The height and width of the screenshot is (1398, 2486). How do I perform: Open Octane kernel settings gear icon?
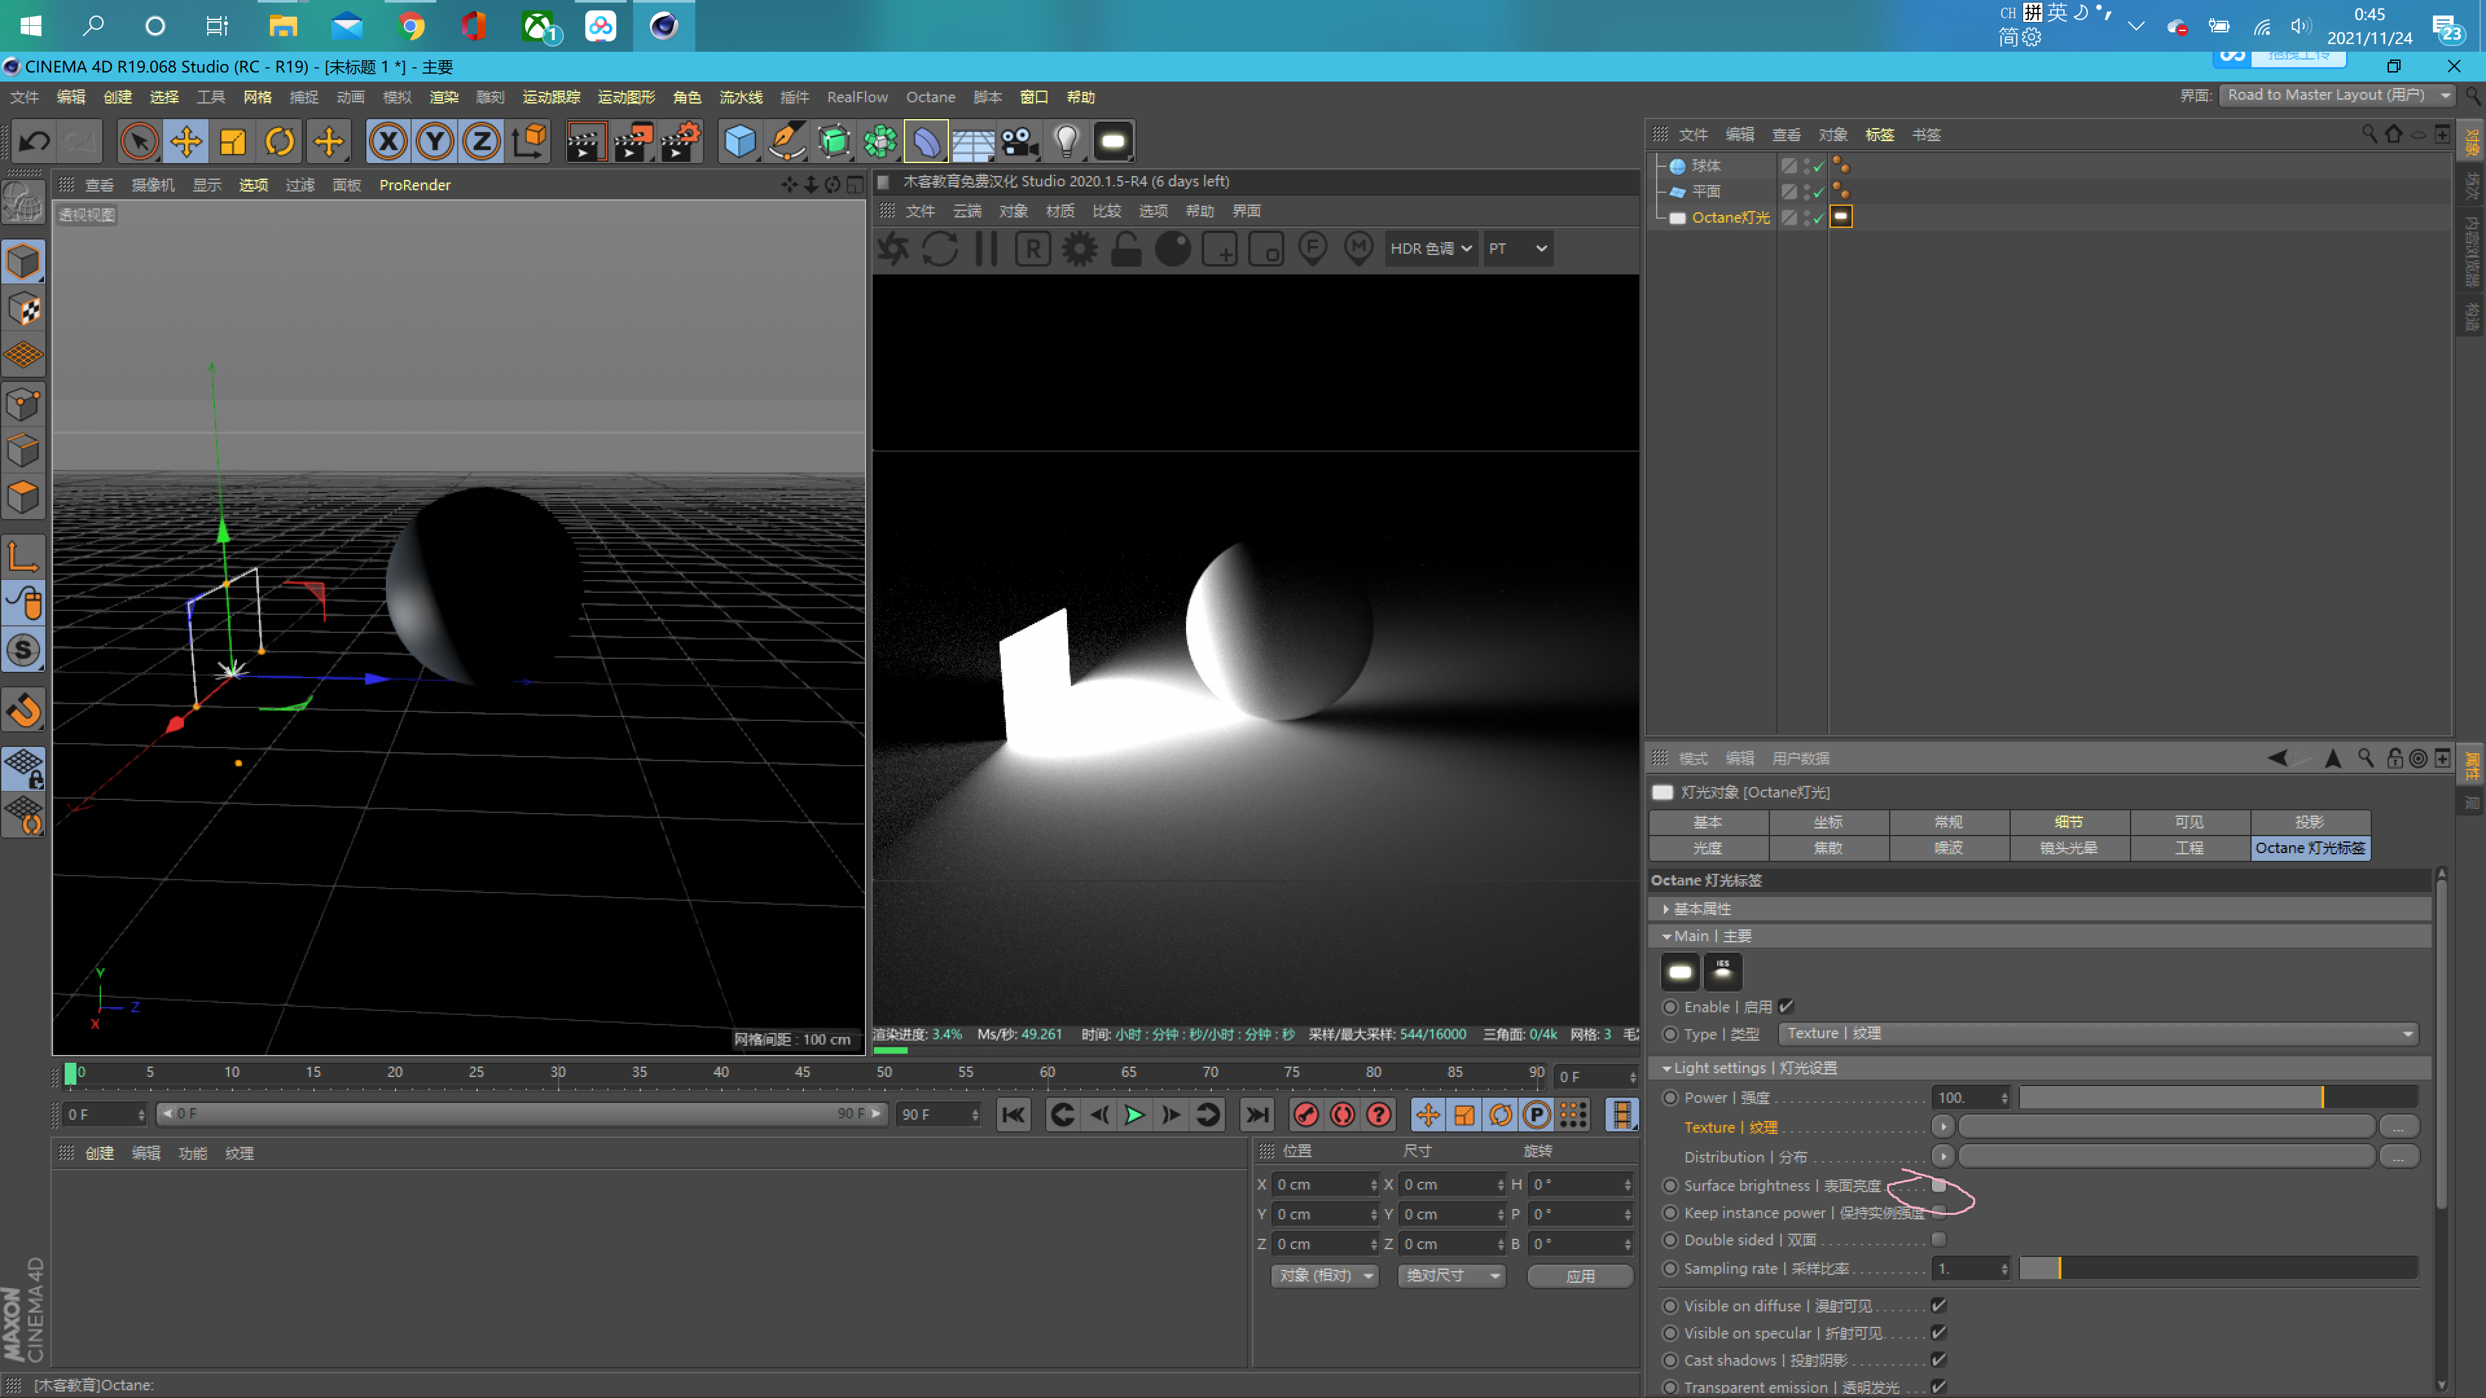pos(1079,248)
